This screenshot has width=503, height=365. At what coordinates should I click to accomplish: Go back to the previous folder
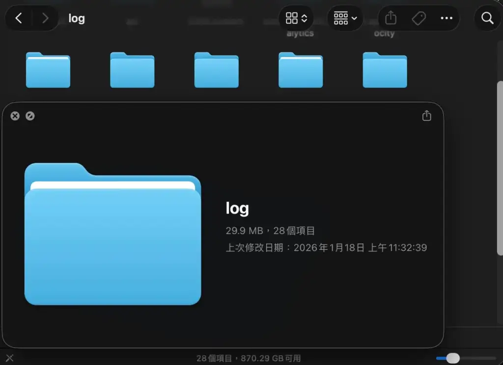(19, 19)
